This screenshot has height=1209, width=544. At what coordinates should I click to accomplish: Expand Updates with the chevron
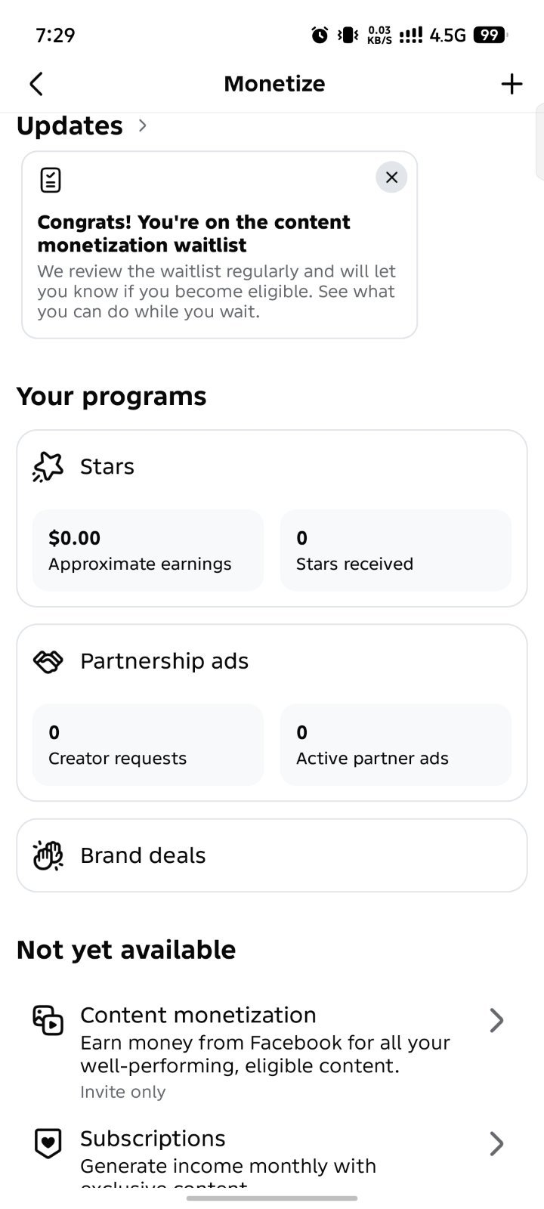pyautogui.click(x=143, y=125)
